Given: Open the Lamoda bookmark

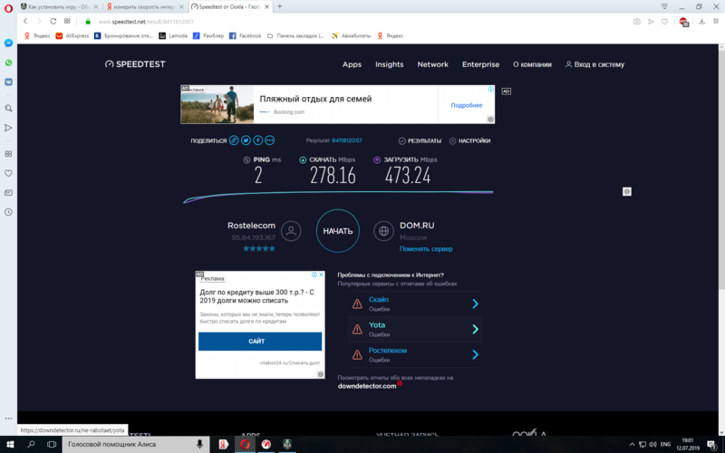Looking at the screenshot, I should (x=173, y=35).
